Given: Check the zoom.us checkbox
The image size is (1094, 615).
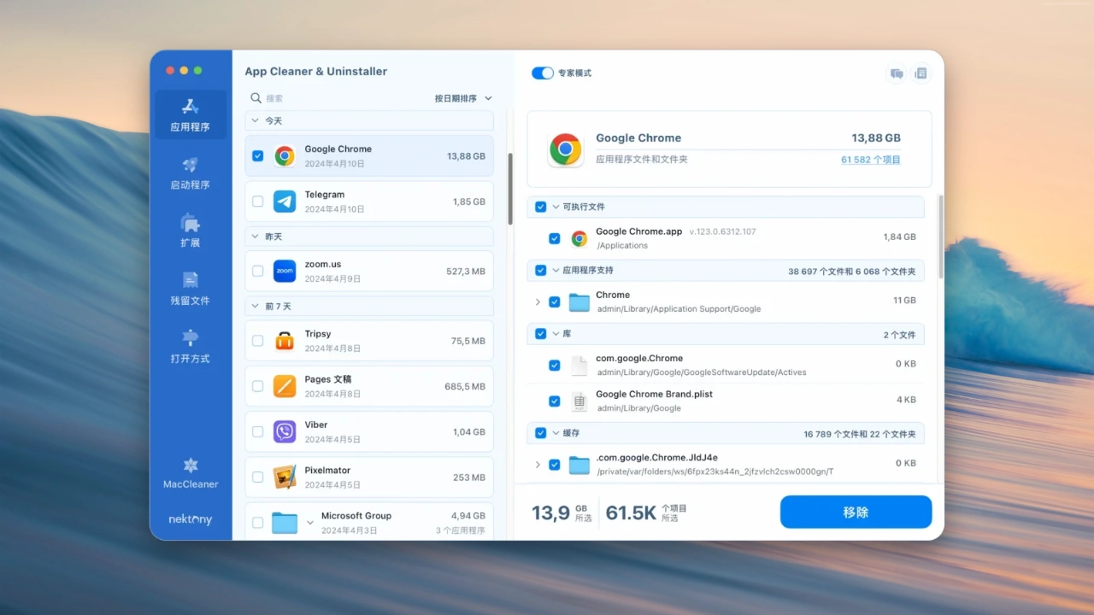Looking at the screenshot, I should pyautogui.click(x=258, y=271).
